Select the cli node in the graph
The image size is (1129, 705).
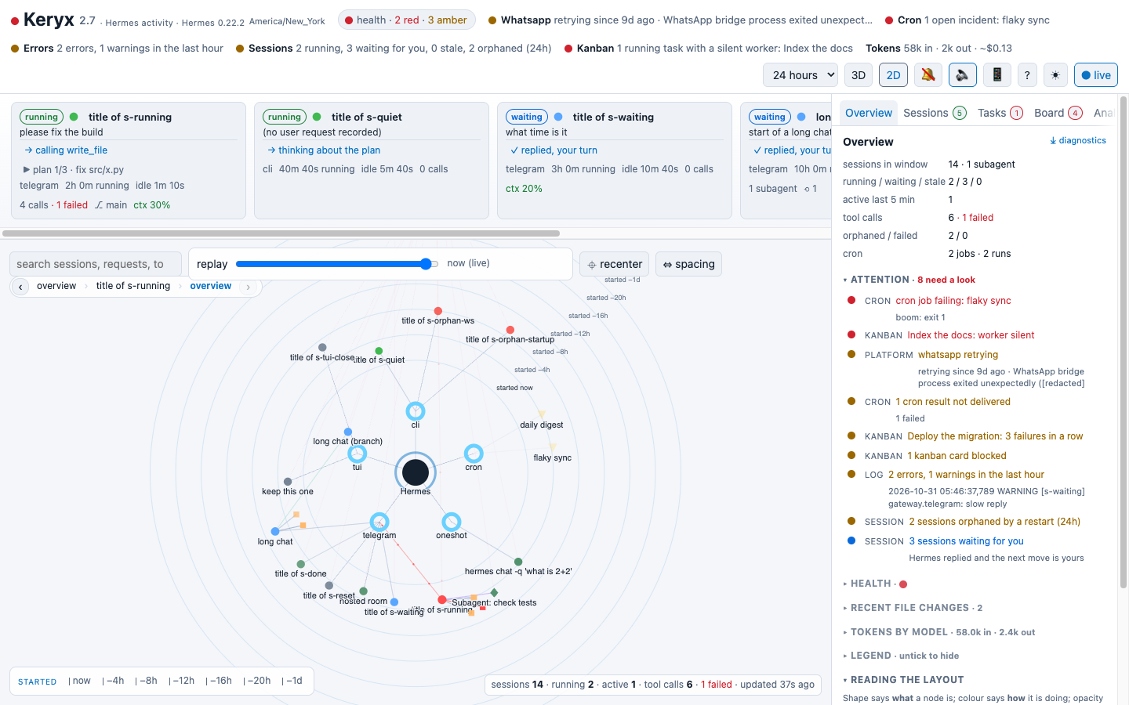coord(416,410)
